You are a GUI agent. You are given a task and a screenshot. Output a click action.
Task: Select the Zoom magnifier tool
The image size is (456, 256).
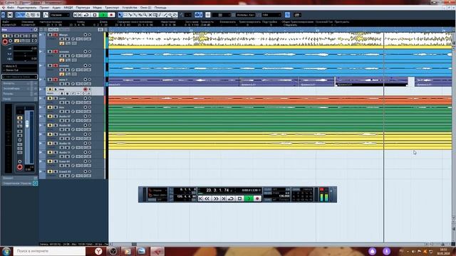pos(145,15)
